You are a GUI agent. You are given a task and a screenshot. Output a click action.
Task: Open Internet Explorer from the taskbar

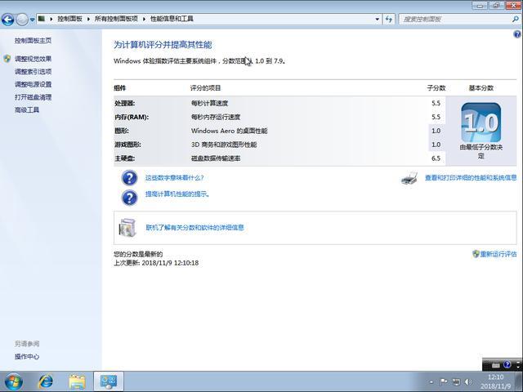click(46, 381)
